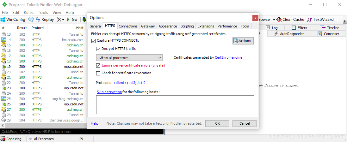347x142 pixels.
Task: Toggle Ignore server certificate errors checkbox
Action: click(98, 65)
